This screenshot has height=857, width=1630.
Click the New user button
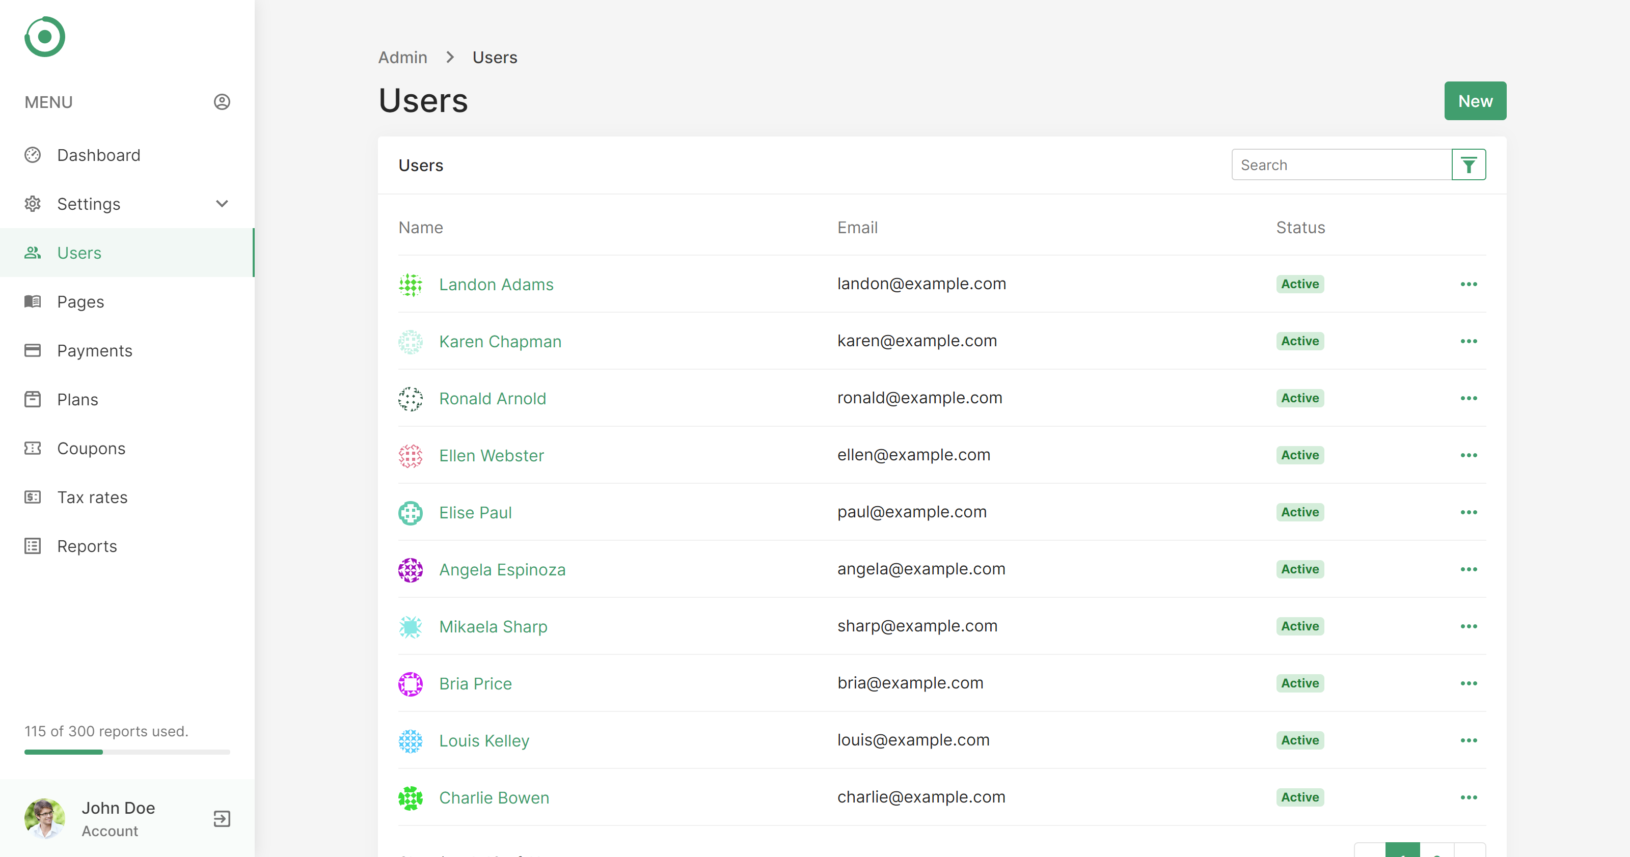[x=1475, y=100]
